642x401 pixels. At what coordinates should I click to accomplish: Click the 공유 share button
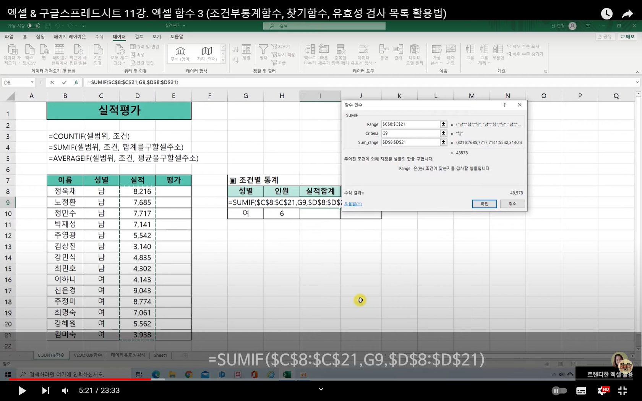tap(605, 37)
